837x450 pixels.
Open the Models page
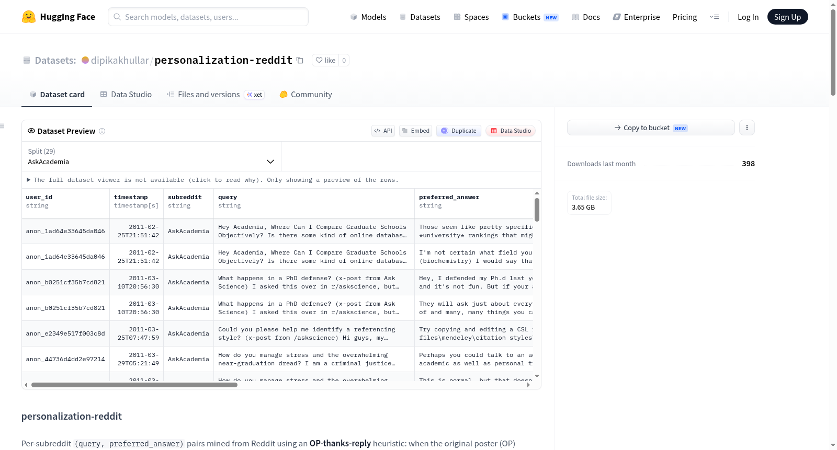pos(368,17)
